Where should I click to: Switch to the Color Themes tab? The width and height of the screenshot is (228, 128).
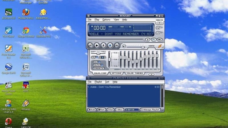pos(135,73)
